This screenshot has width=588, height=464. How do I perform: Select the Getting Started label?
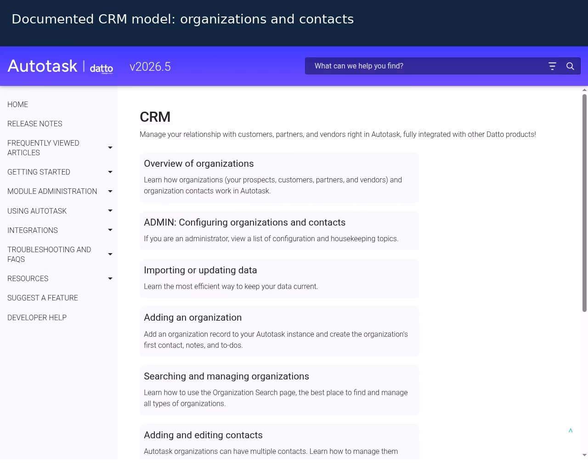click(39, 172)
